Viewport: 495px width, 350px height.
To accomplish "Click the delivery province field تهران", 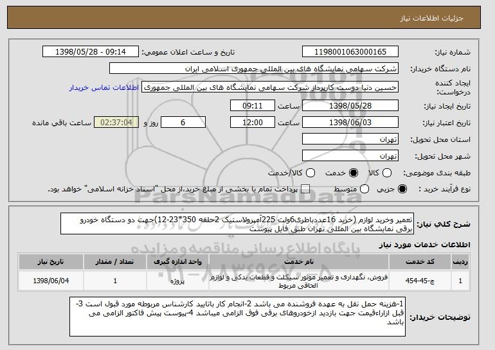I will [x=350, y=139].
